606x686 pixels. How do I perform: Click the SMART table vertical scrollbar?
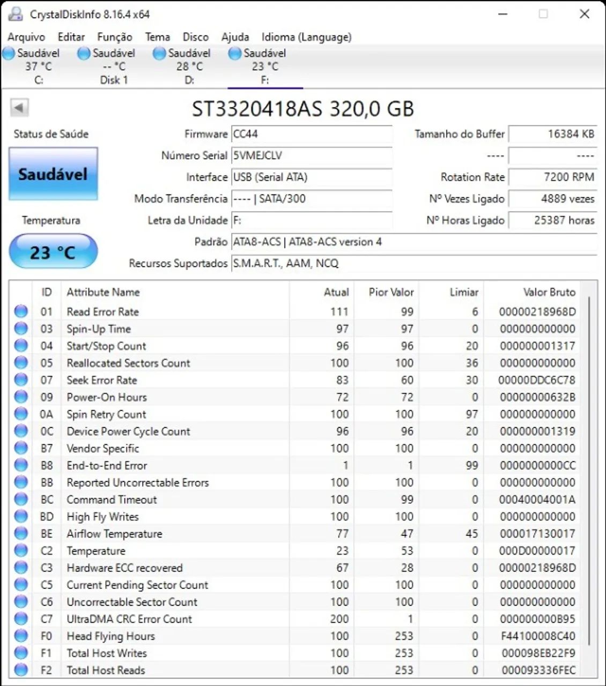[x=589, y=472]
